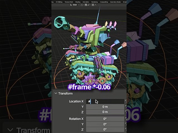
Task: Click the Rotation Y value field
Action: click(x=105, y=124)
